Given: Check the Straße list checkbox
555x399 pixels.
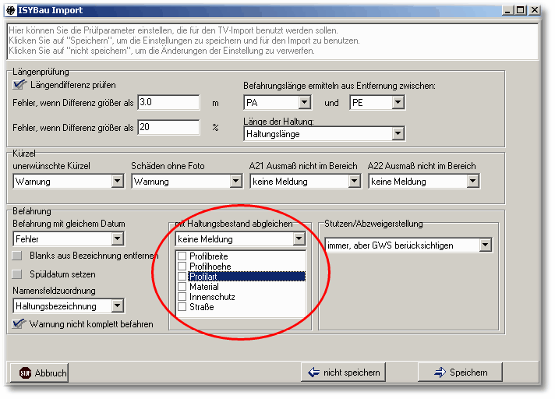Looking at the screenshot, I should click(182, 307).
